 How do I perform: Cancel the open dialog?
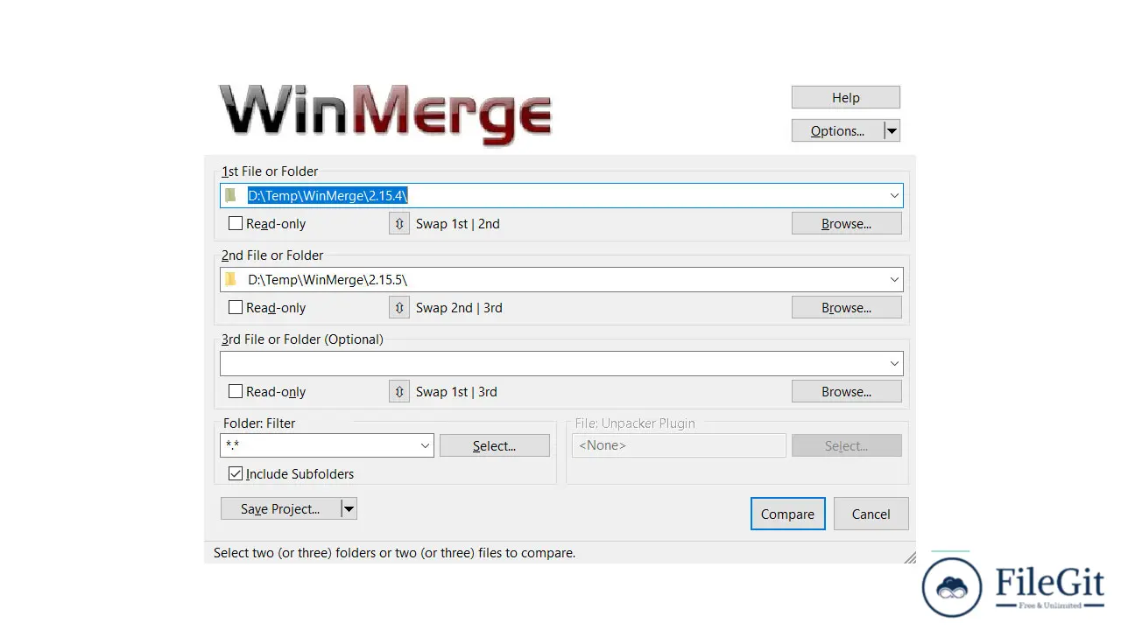click(871, 514)
